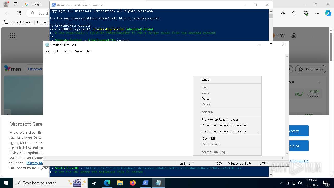
Task: Open MSN page settings gear
Action: pyautogui.click(x=294, y=36)
